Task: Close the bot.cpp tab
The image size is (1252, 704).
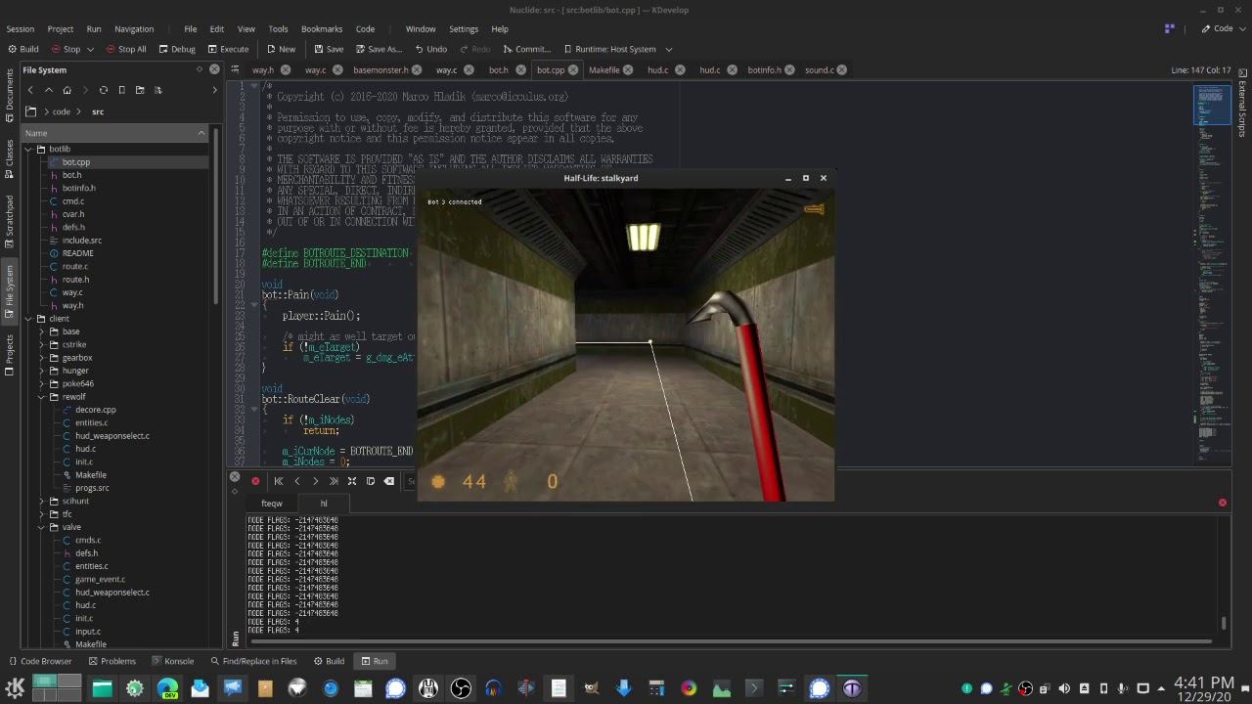Action: (573, 69)
